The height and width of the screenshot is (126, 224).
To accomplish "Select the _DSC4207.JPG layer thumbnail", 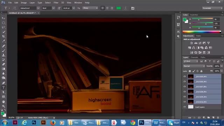I will tap(190, 86).
